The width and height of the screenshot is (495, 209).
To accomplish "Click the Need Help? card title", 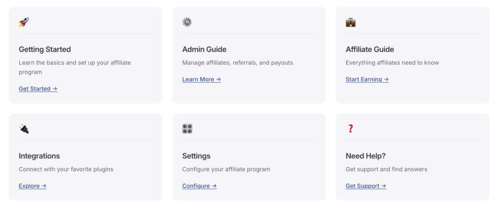I will [x=365, y=156].
